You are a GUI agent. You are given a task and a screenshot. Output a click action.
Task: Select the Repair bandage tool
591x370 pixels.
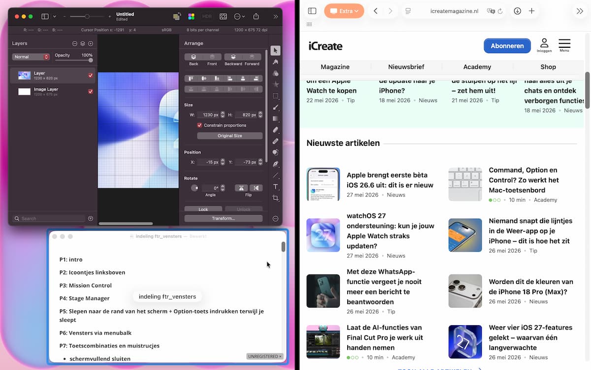click(x=276, y=141)
